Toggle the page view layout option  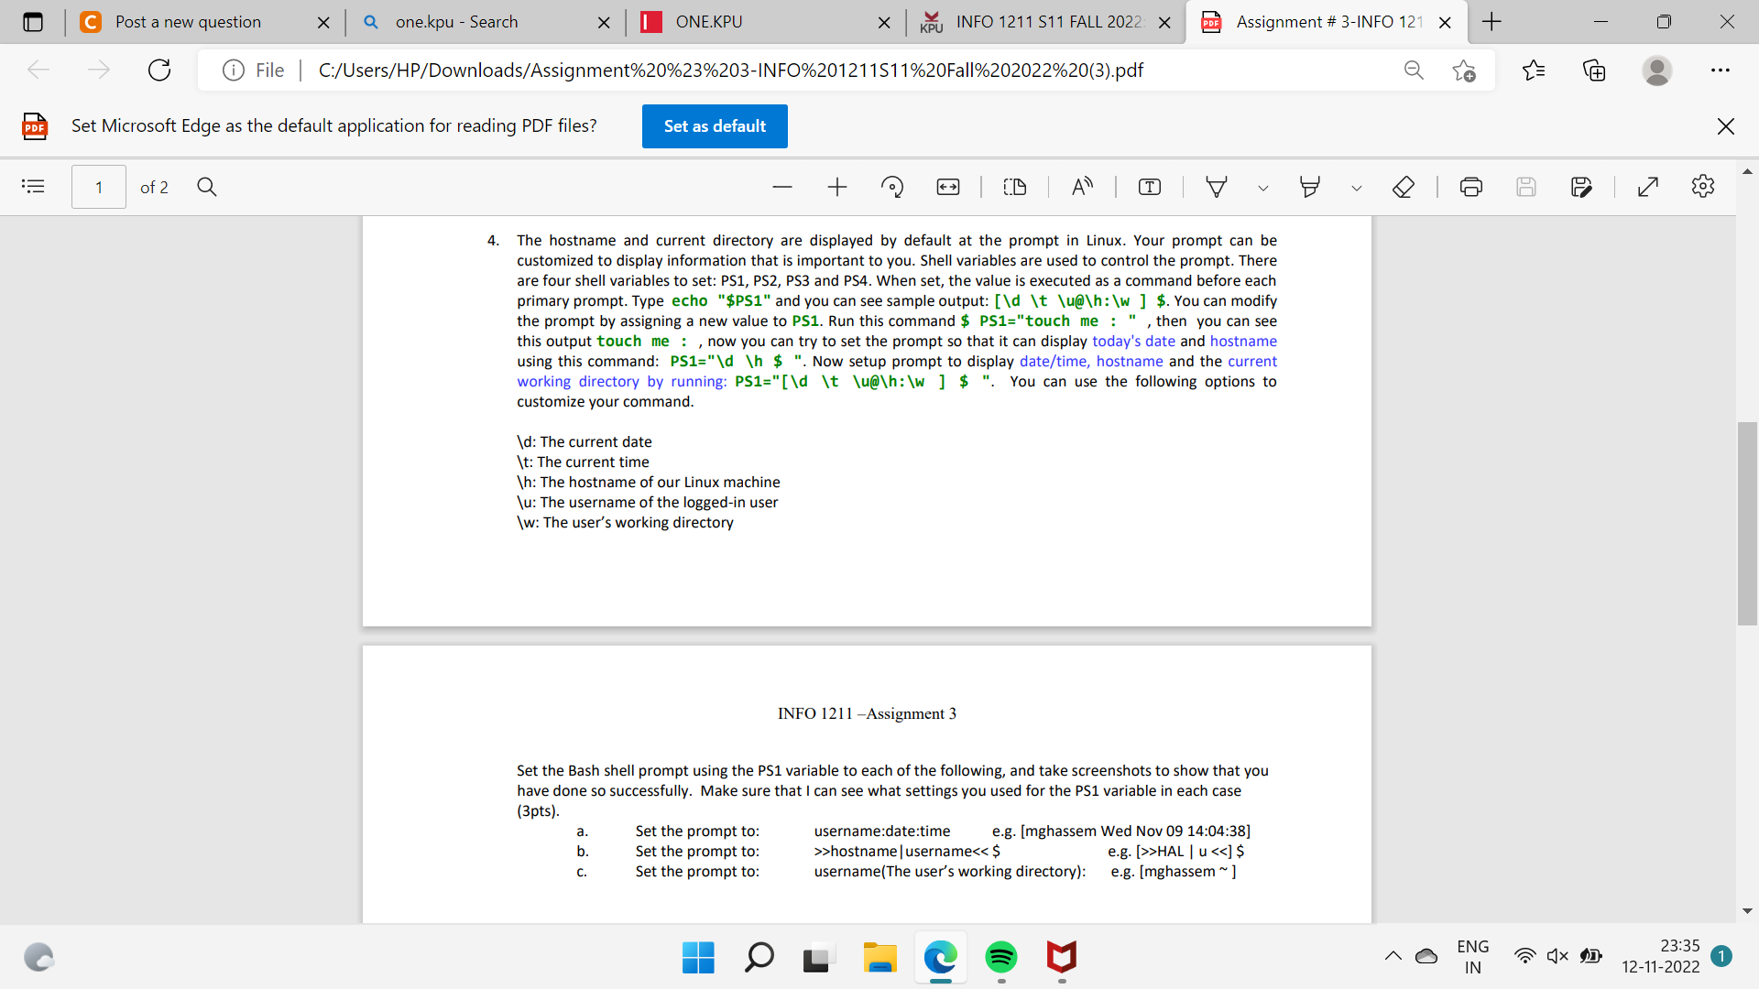click(1015, 187)
